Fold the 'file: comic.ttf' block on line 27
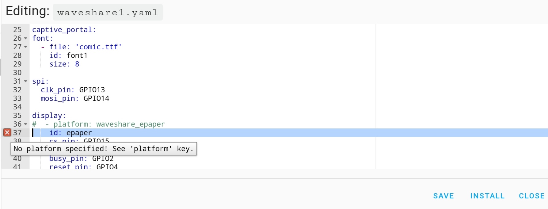 [x=26, y=47]
